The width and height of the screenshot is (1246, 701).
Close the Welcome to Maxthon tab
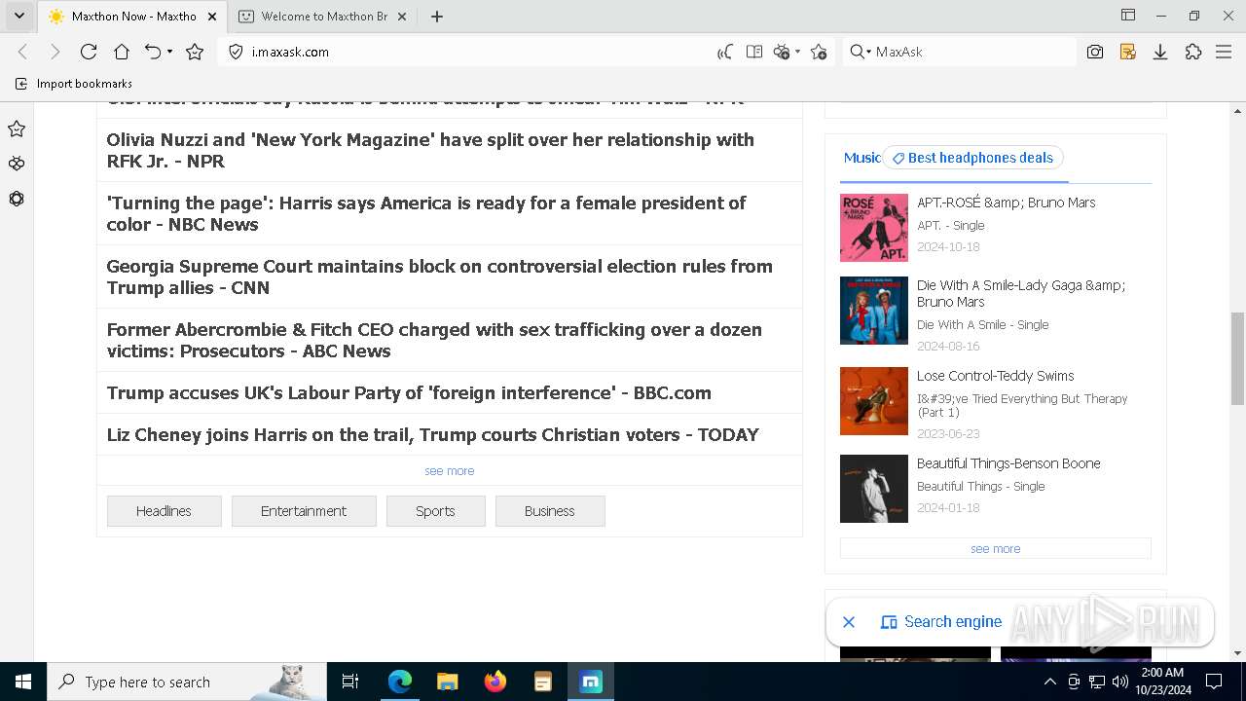click(401, 17)
